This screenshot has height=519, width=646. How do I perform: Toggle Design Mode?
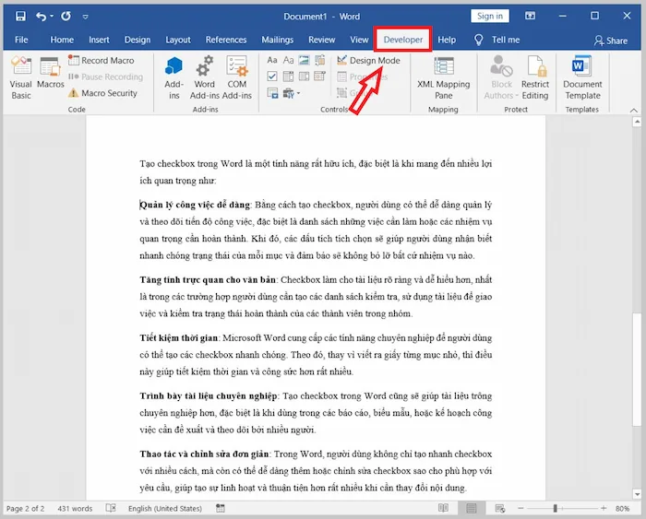pyautogui.click(x=368, y=61)
